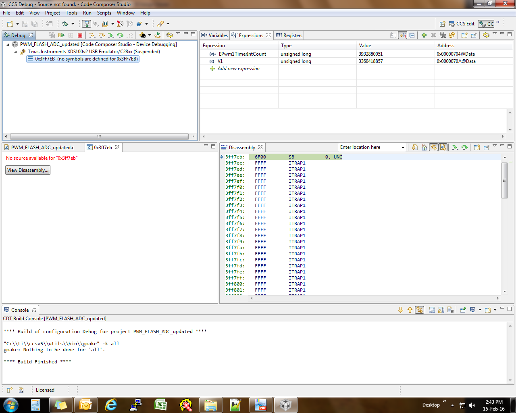Screen dimensions: 516x413
Task: Click Pin icon in Disassembly view
Action: click(486, 147)
